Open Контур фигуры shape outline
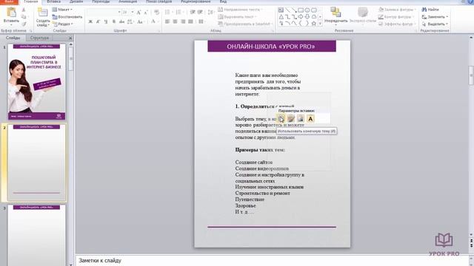 coord(397,17)
